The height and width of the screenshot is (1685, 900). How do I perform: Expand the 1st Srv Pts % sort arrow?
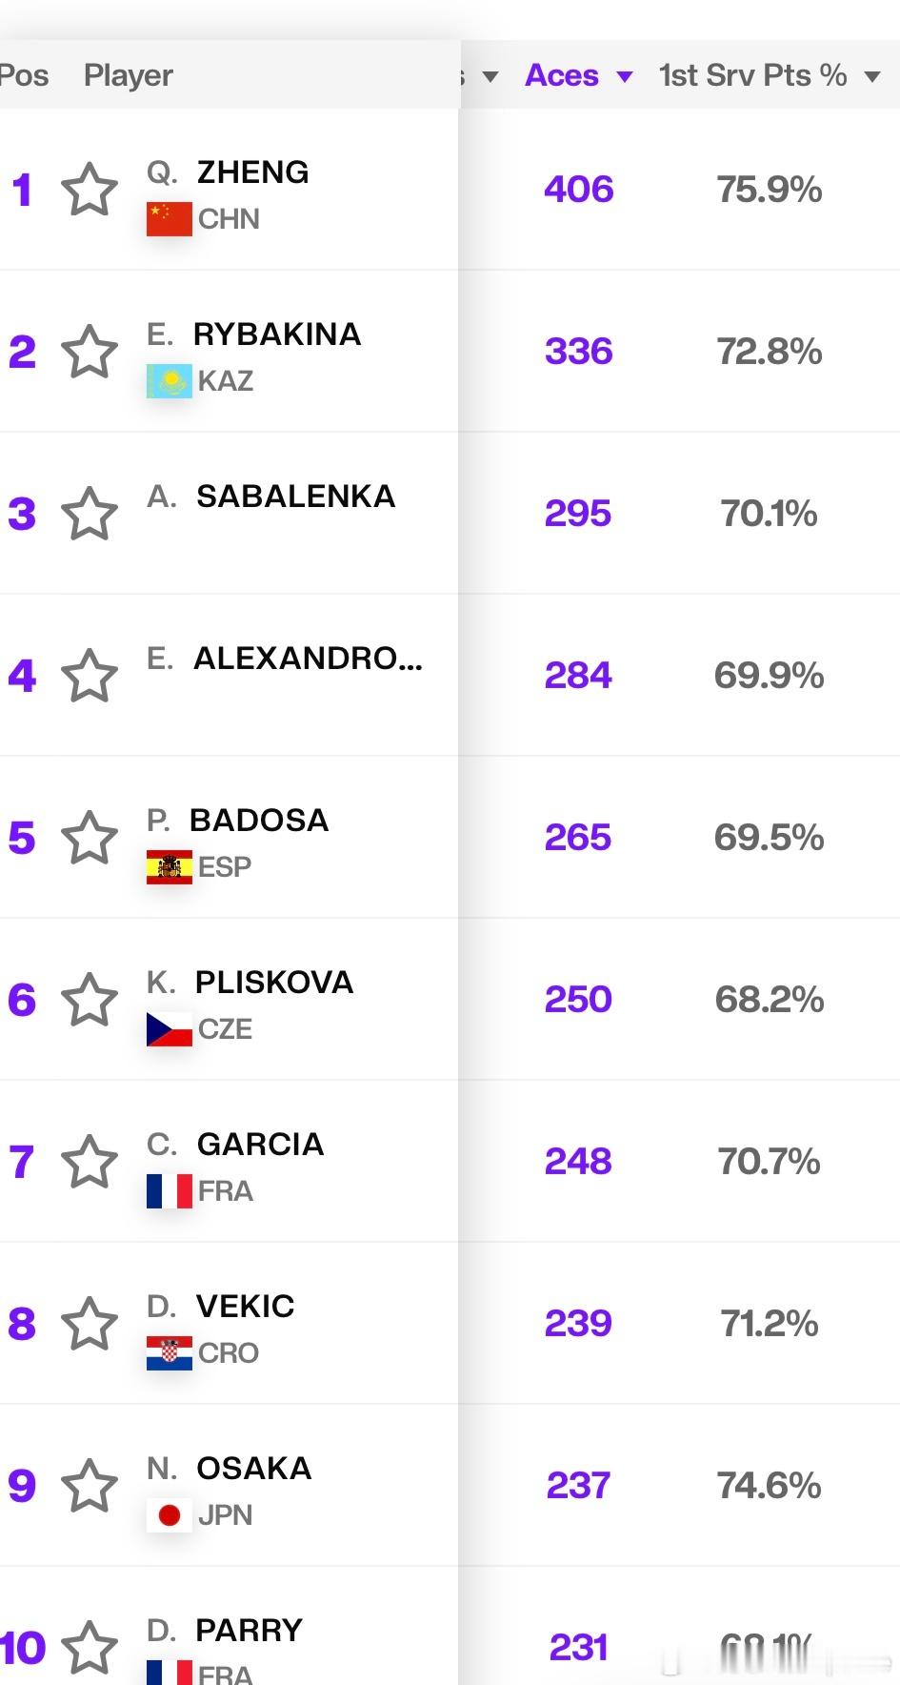pyautogui.click(x=872, y=76)
